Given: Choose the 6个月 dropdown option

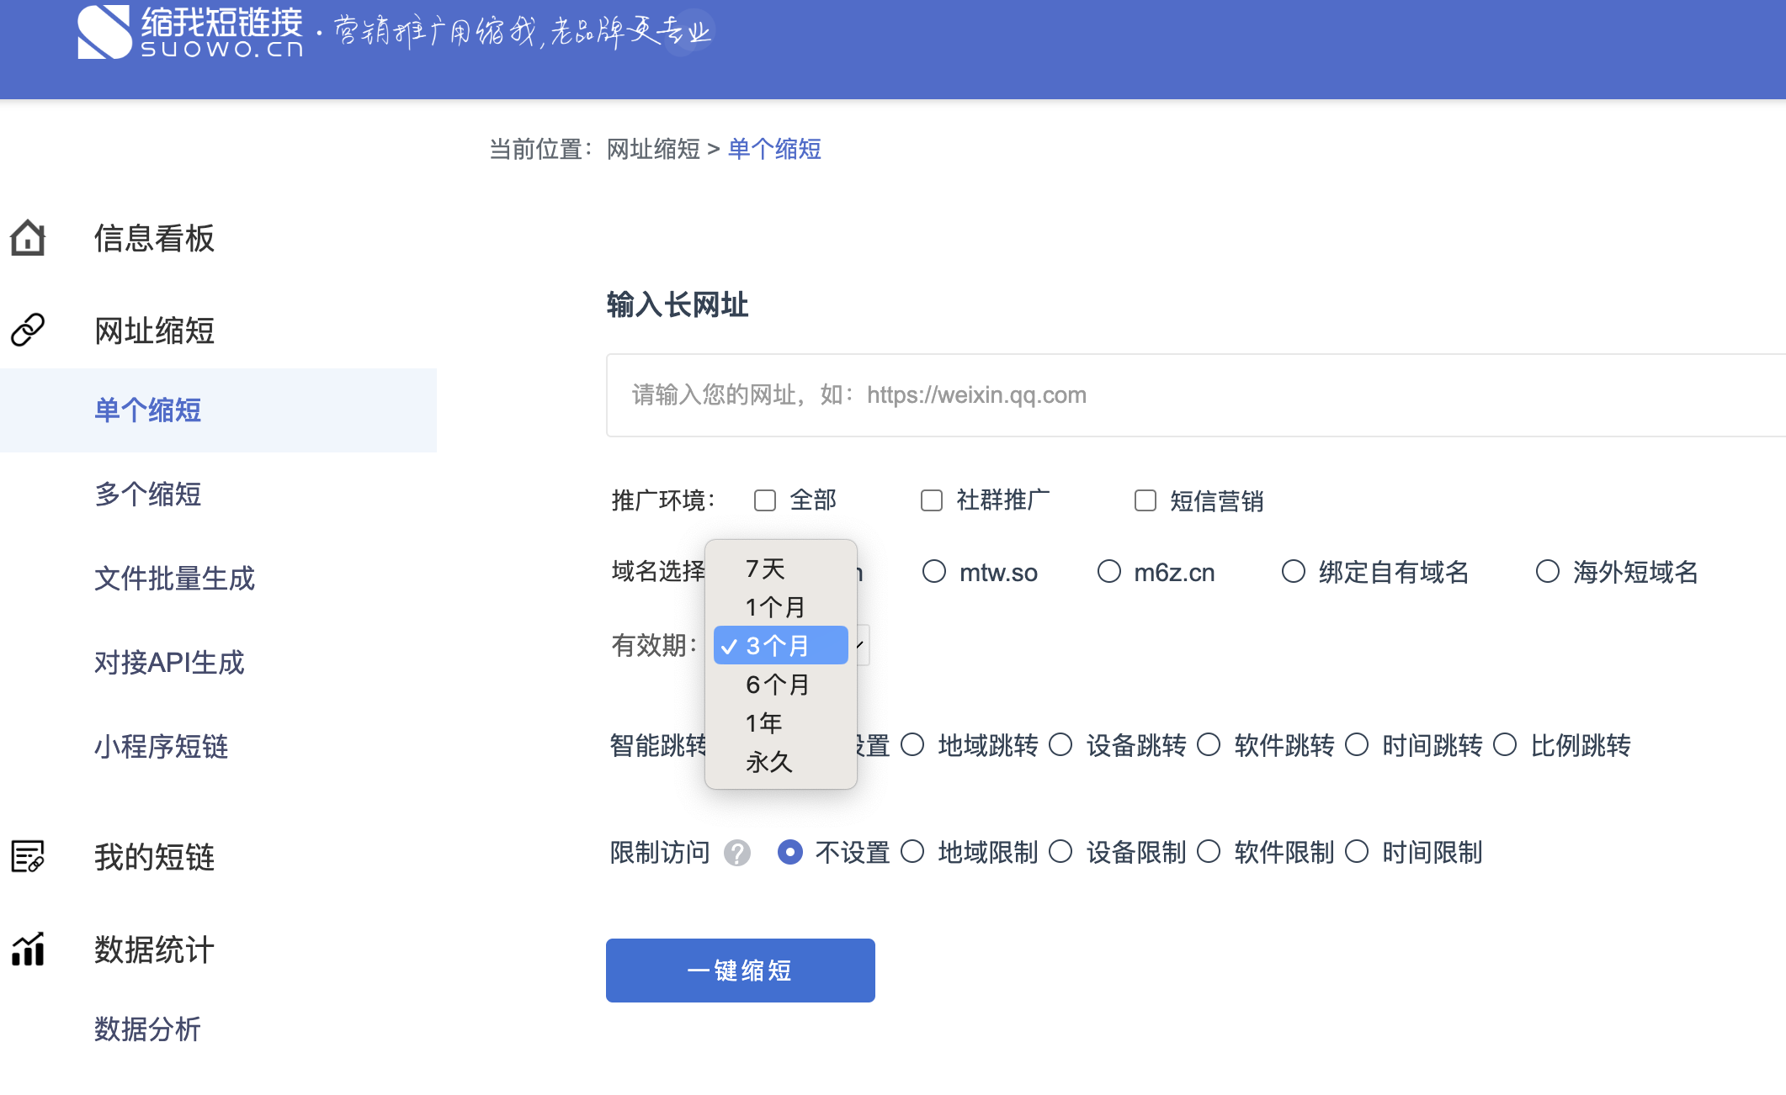Looking at the screenshot, I should [x=778, y=685].
